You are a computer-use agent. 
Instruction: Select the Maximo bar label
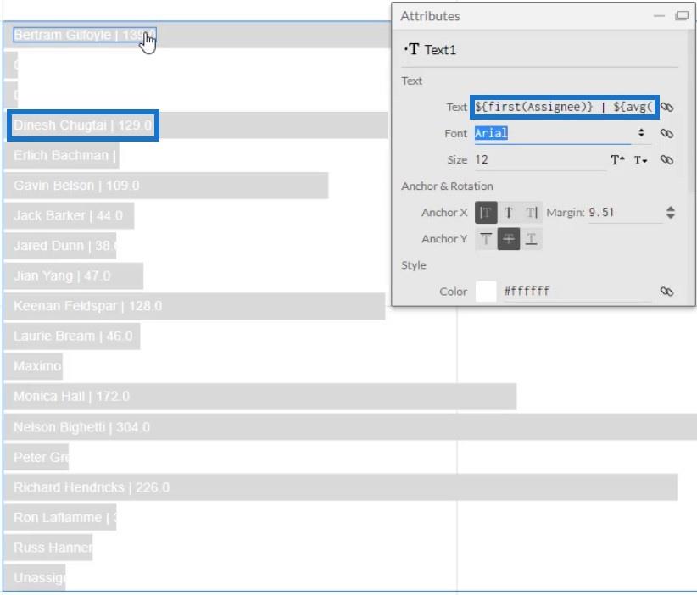point(37,366)
